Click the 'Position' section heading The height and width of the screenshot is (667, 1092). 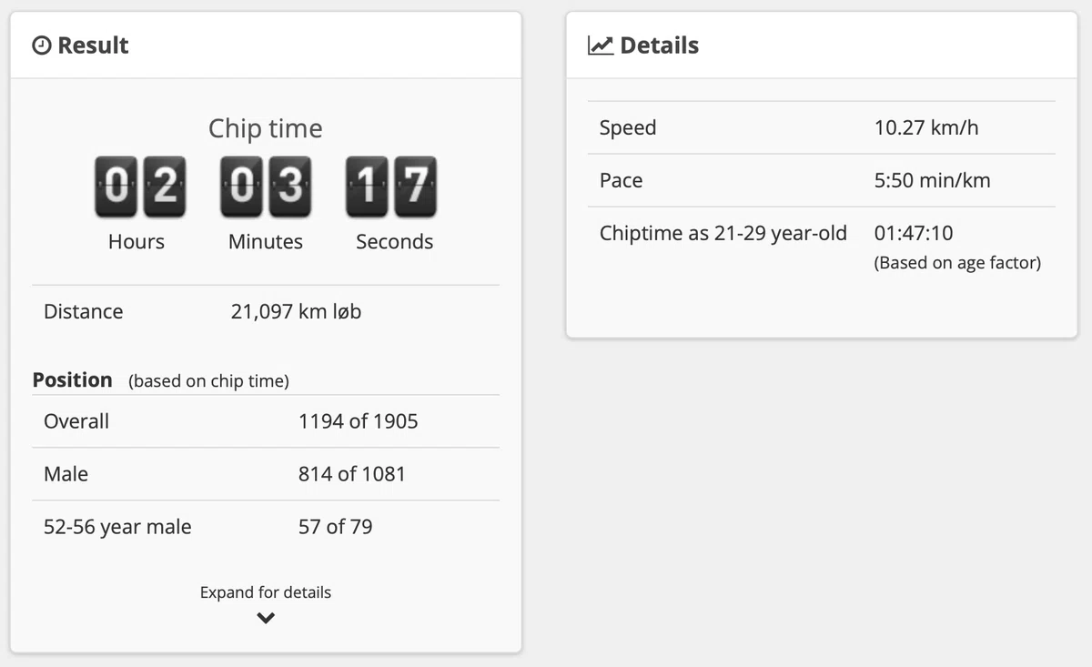coord(73,379)
